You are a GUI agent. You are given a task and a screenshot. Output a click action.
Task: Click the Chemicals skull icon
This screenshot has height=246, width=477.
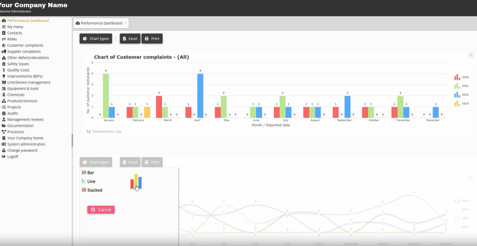click(x=4, y=95)
